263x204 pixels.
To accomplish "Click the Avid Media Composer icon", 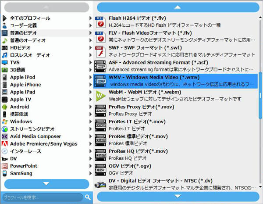I will point(4,136).
